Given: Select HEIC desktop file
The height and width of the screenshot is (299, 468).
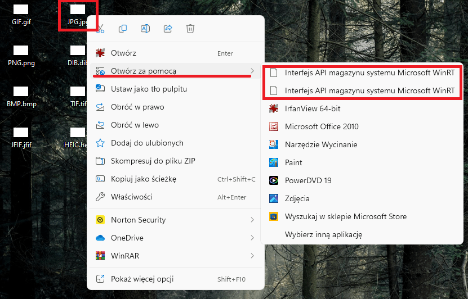Looking at the screenshot, I should click(x=76, y=138).
